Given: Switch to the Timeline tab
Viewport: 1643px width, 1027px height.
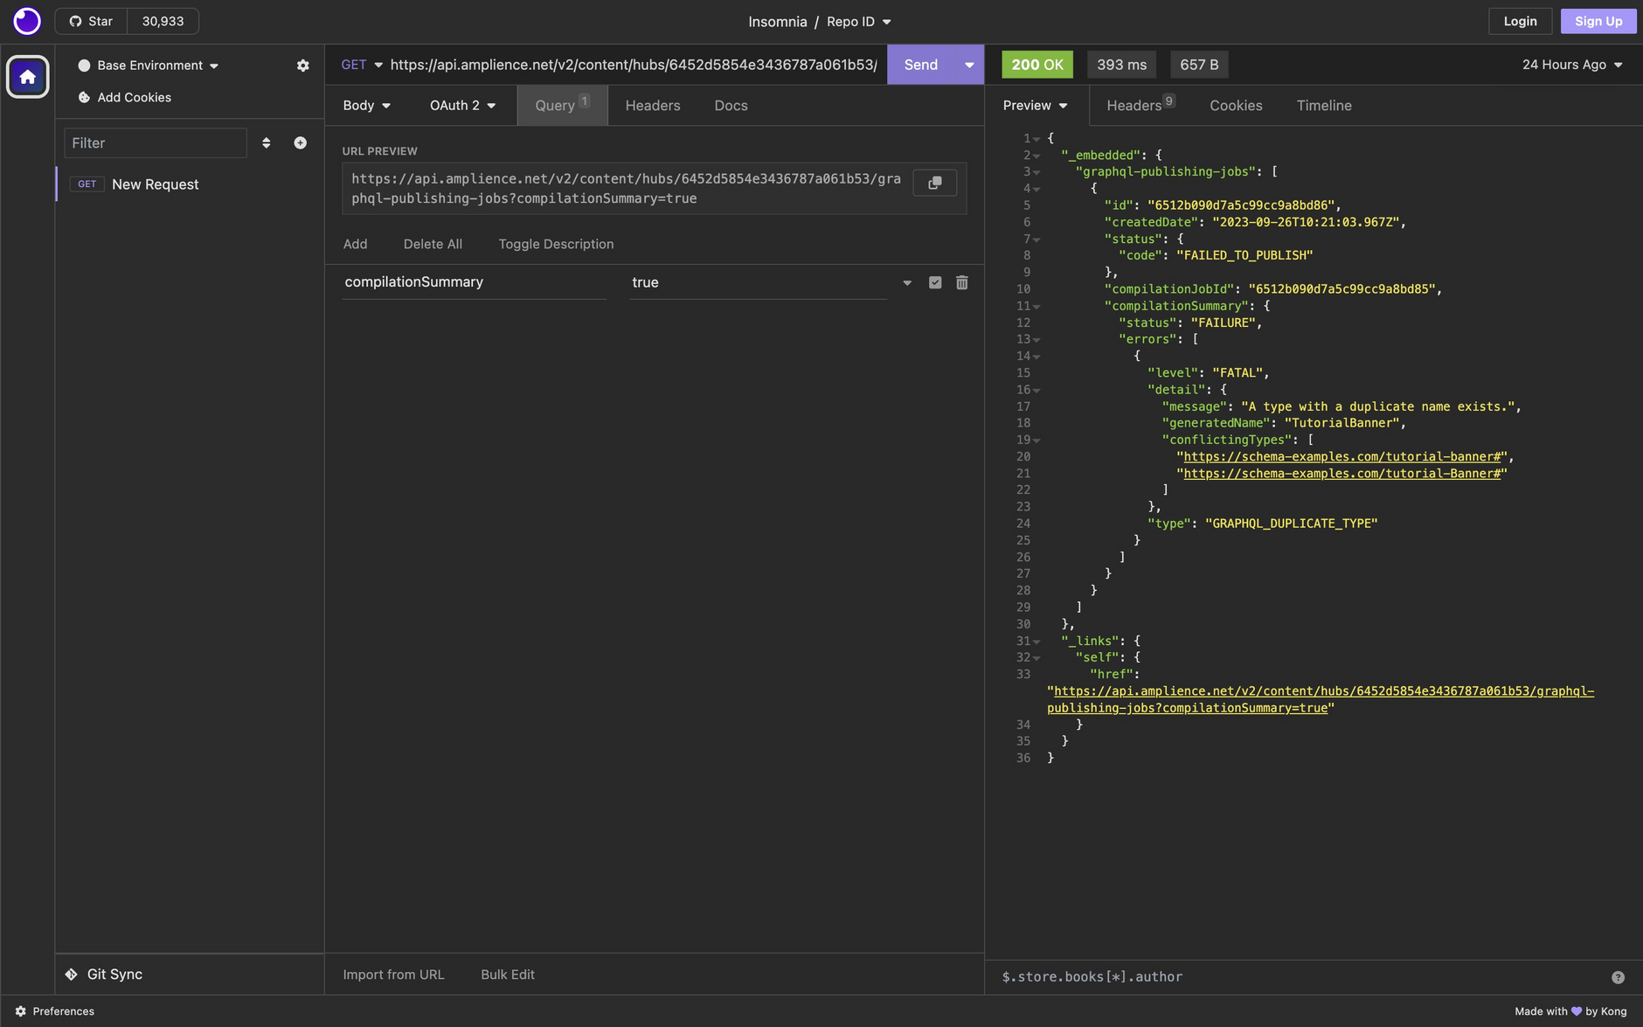Looking at the screenshot, I should click(1323, 106).
